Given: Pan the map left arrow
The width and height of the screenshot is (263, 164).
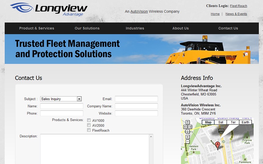Looking at the screenshot, I should coord(185,127).
